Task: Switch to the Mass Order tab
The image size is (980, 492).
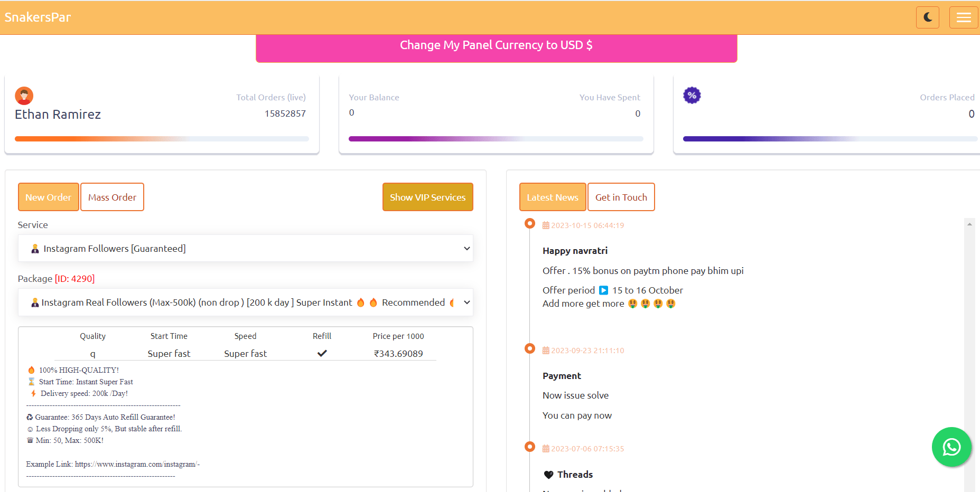Action: click(112, 197)
